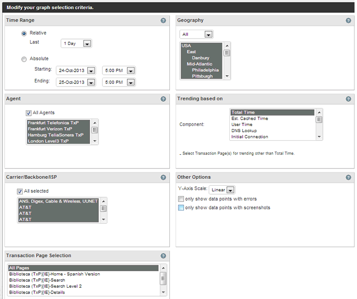Open the Starting time 5:00 PM dropdown

(119, 71)
